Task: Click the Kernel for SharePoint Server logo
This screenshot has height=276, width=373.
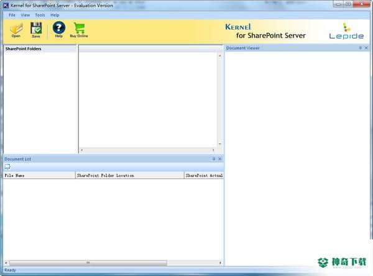Action: [265, 31]
